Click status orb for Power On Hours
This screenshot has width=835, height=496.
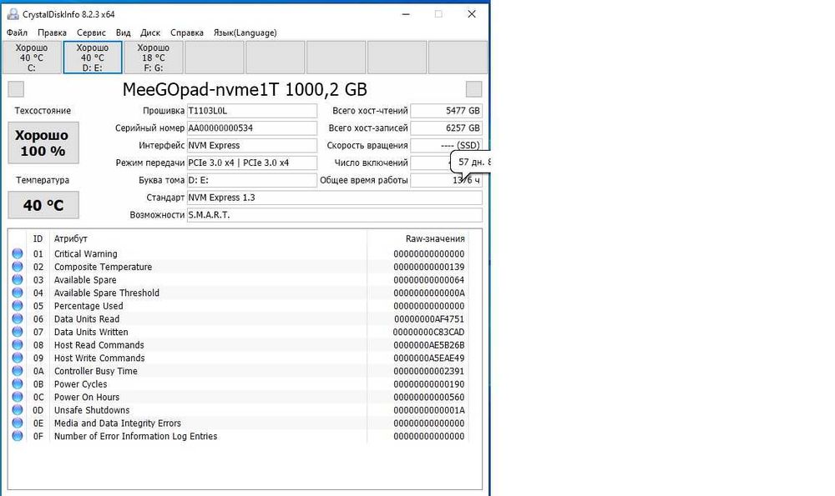tap(18, 397)
